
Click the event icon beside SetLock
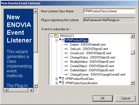coord(66,49)
